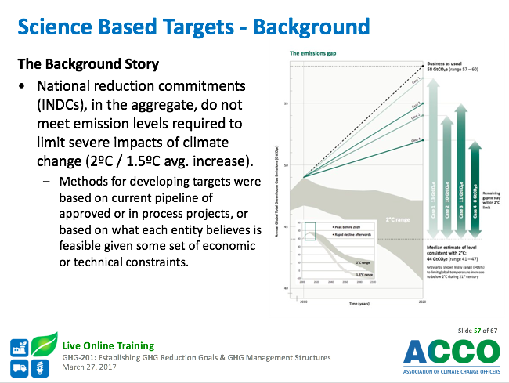Click the CFL light bulb icon
The image size is (509, 383).
click(x=40, y=368)
